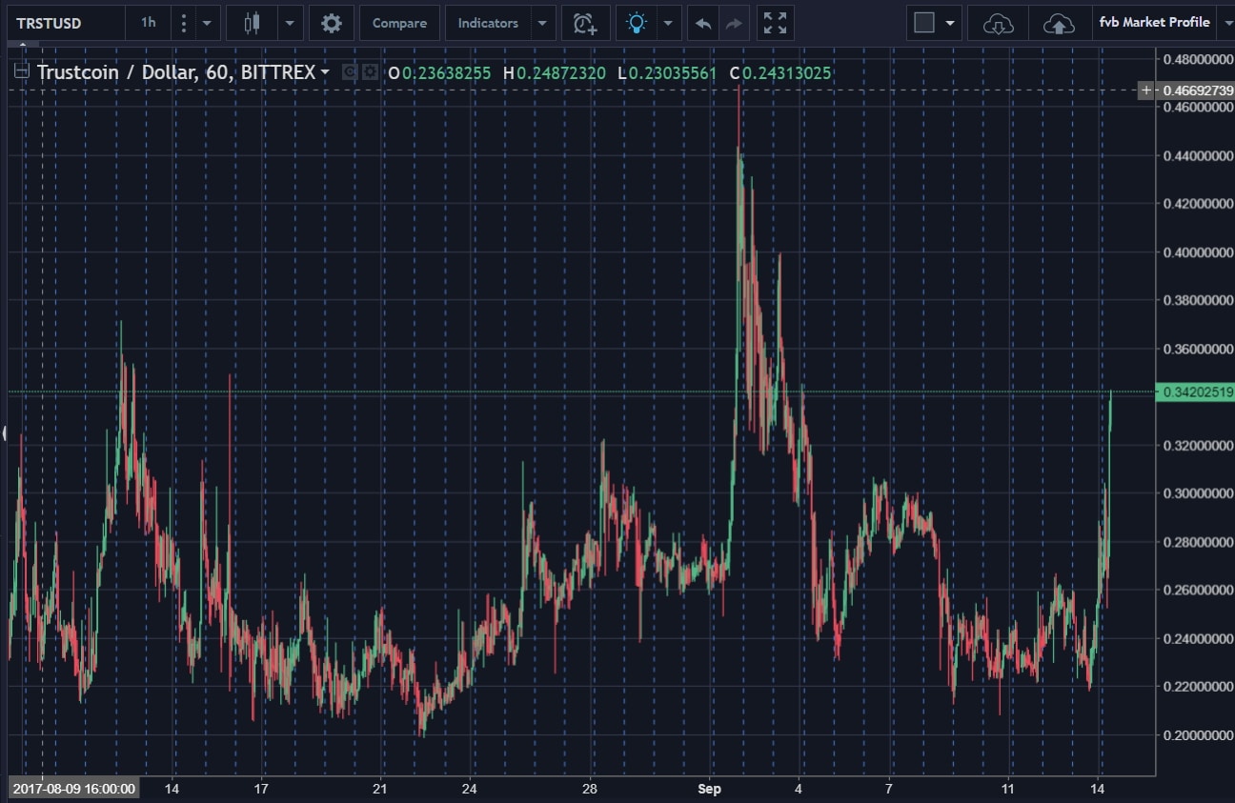
Task: Toggle the small eye icon beside BITTREX
Action: [x=350, y=72]
